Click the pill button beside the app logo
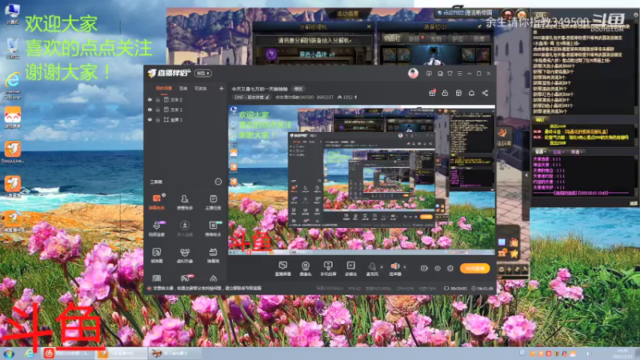This screenshot has height=360, width=640. click(203, 73)
